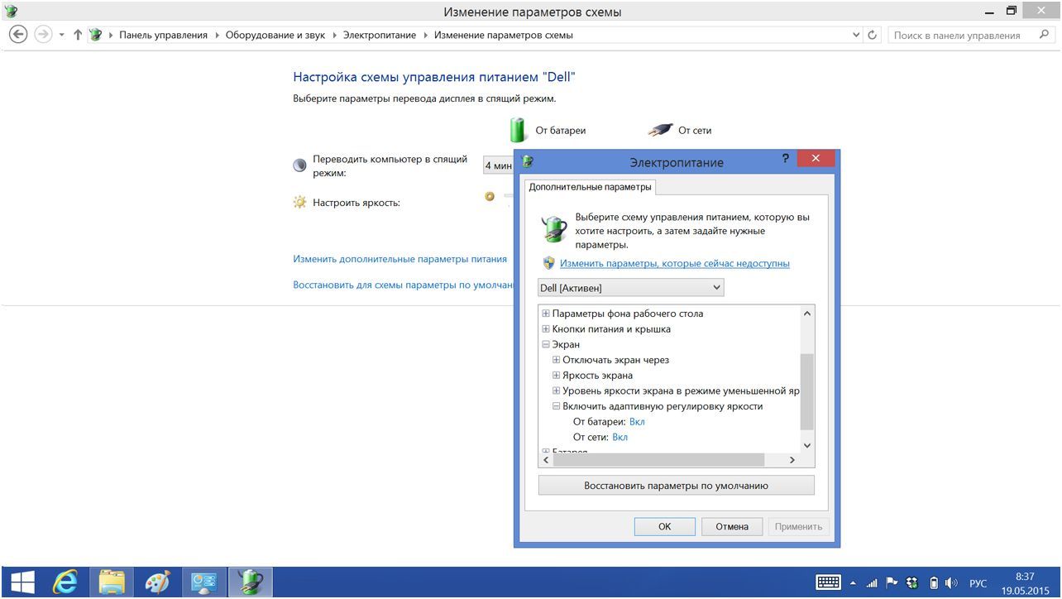Click the up arrow navigation button
The image size is (1062, 599).
(78, 36)
